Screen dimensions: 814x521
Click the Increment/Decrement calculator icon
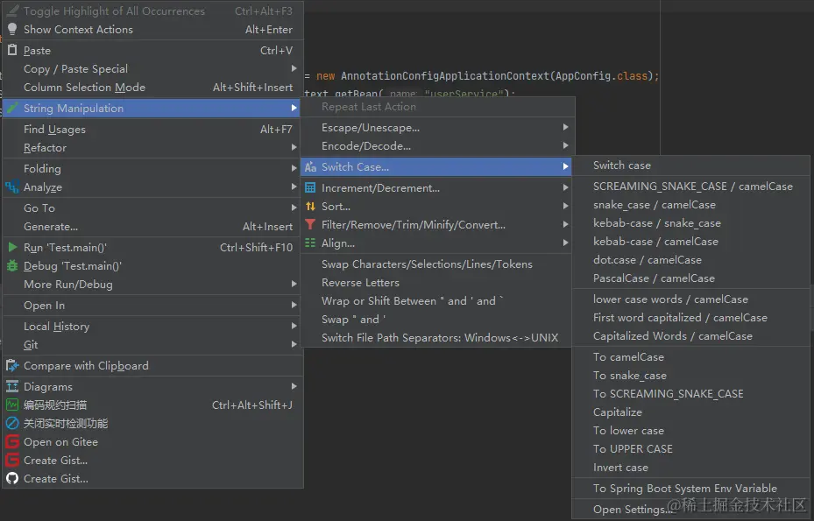(310, 188)
